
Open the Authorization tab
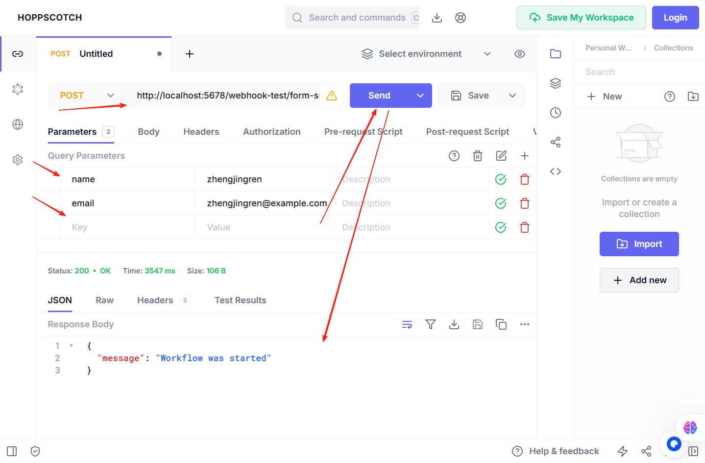coord(272,132)
